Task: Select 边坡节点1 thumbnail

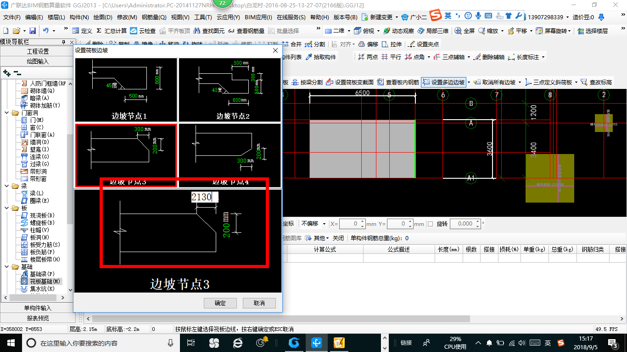Action: tap(126, 89)
